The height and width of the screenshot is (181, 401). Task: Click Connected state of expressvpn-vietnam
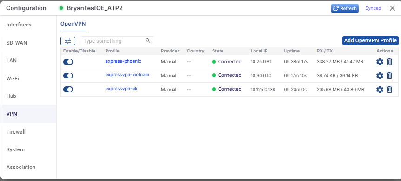pos(227,75)
